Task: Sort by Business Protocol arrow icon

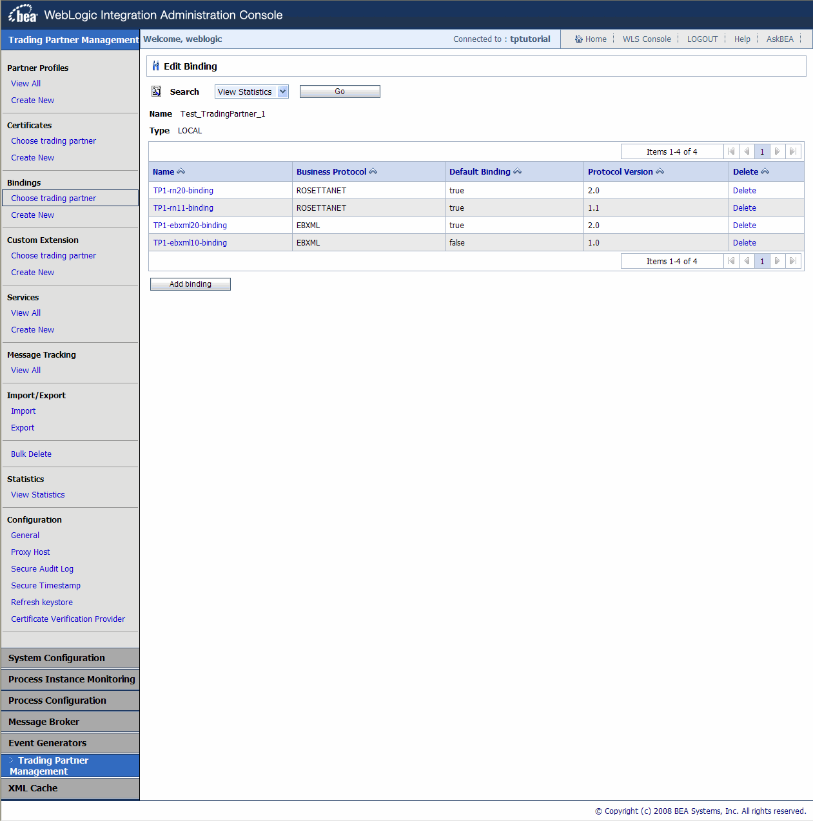Action: click(373, 171)
